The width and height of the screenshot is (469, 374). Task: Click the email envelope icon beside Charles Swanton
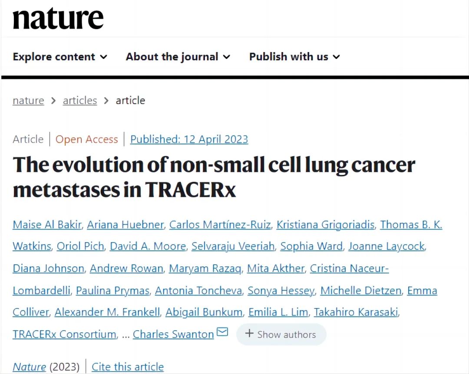[222, 332]
